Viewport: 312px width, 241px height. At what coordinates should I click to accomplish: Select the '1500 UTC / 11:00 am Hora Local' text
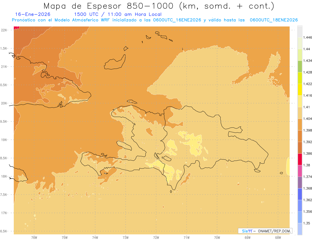point(118,14)
